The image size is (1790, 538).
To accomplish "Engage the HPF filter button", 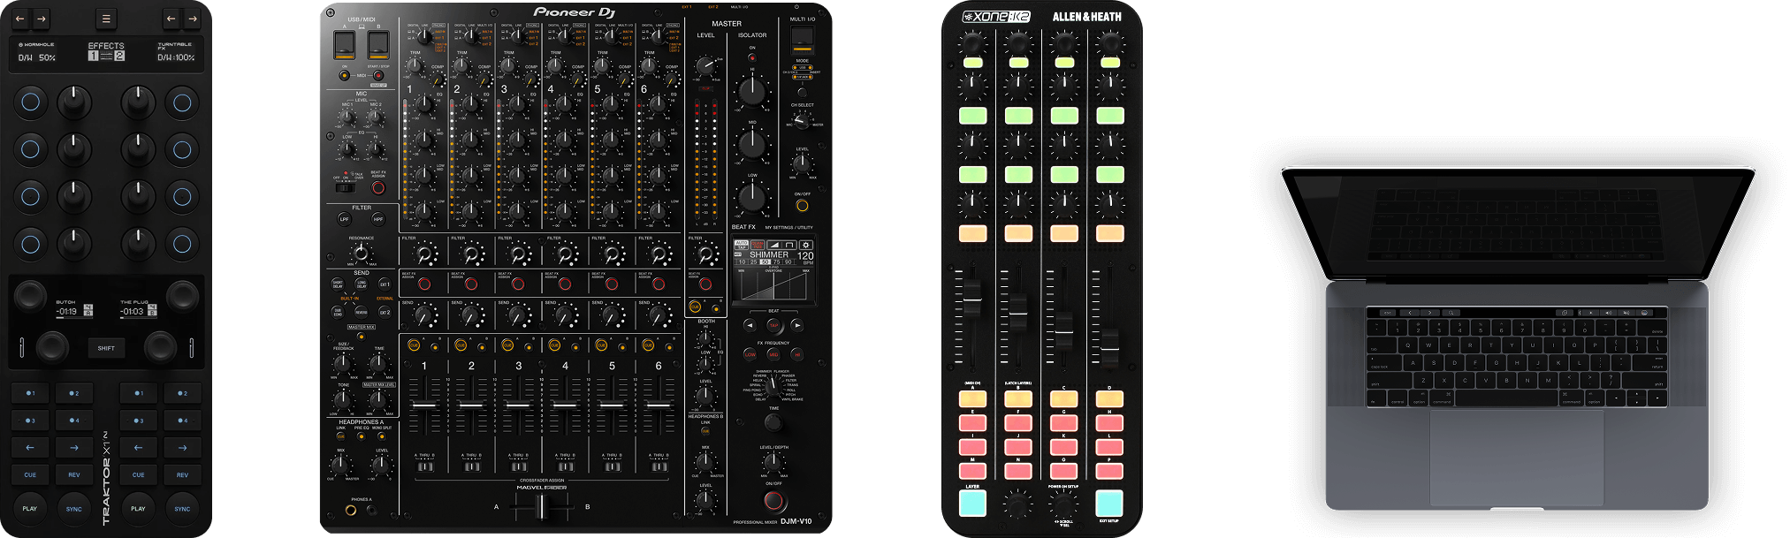I will (x=378, y=219).
